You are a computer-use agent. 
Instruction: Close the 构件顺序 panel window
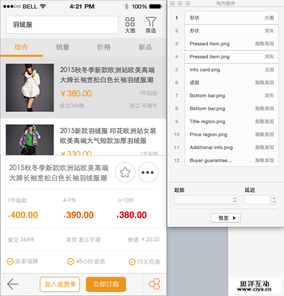pyautogui.click(x=172, y=3)
